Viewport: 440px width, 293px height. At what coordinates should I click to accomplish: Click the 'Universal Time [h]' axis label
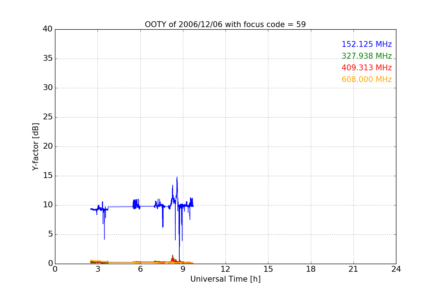tap(225, 279)
